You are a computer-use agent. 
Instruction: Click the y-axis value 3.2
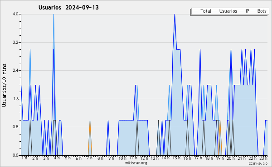point(15,42)
